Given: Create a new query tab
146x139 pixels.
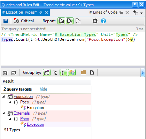Looking at the screenshot, I should [x=136, y=13].
